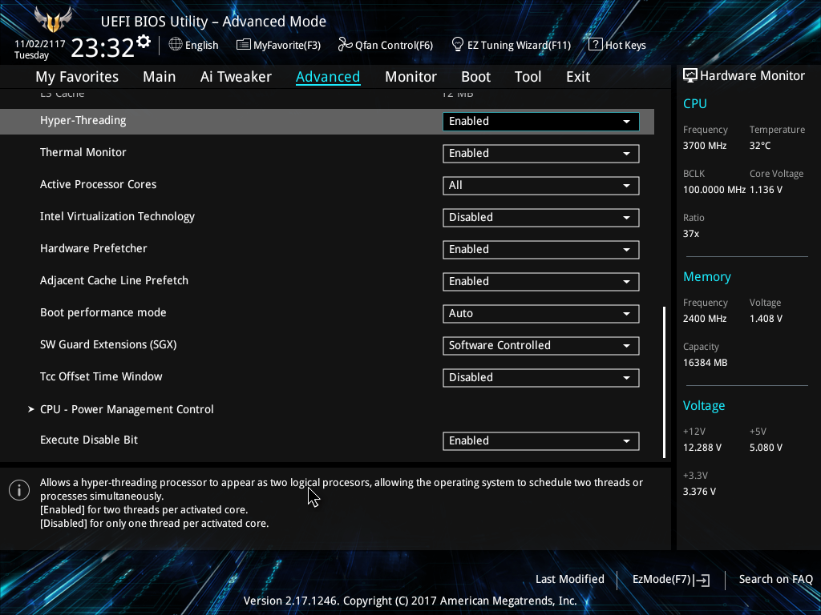The image size is (821, 615).
Task: Click the Memory section heading
Action: click(707, 276)
